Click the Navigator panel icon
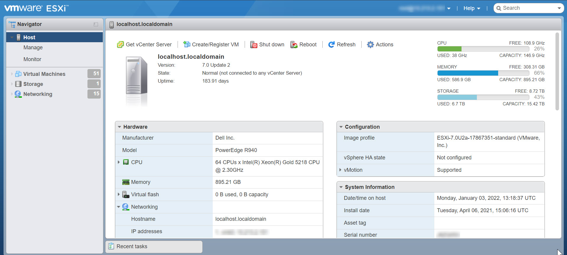 point(12,24)
